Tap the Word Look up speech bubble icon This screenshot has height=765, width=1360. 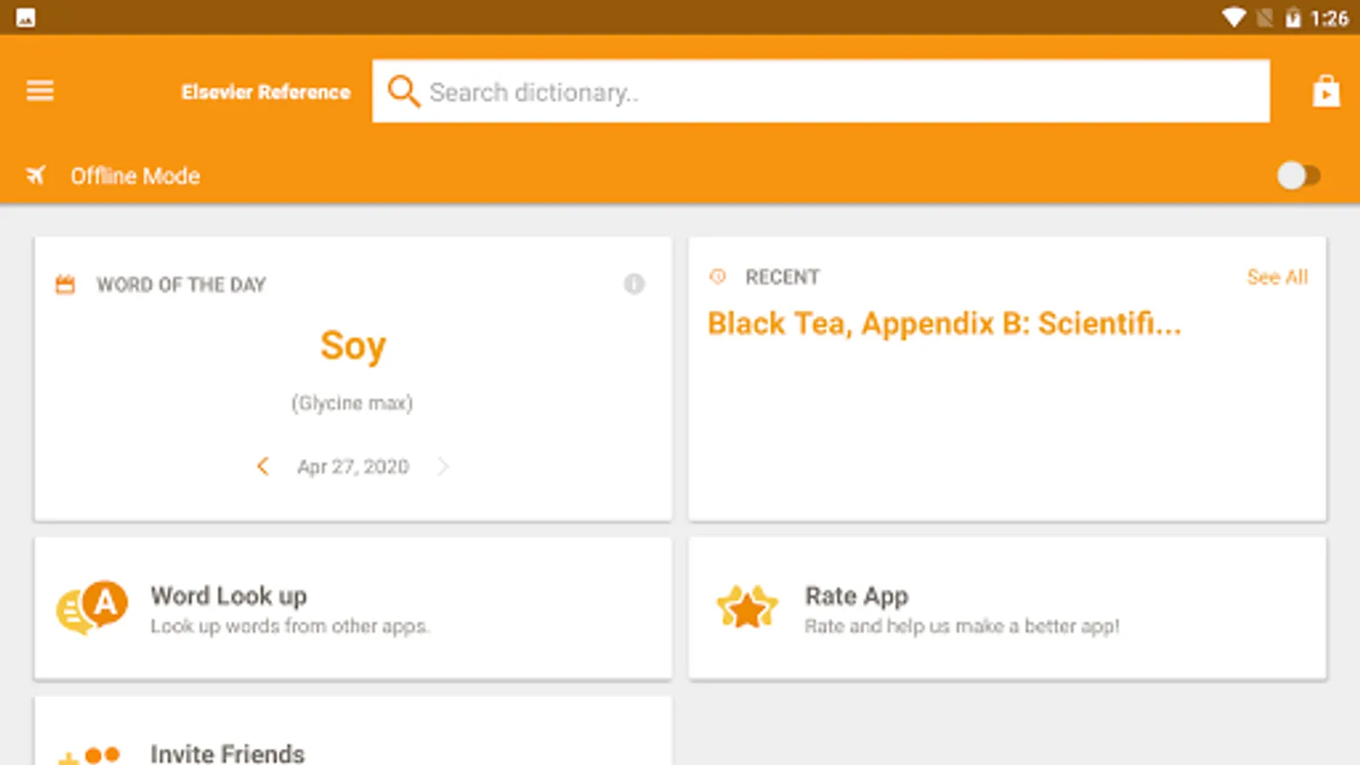92,608
